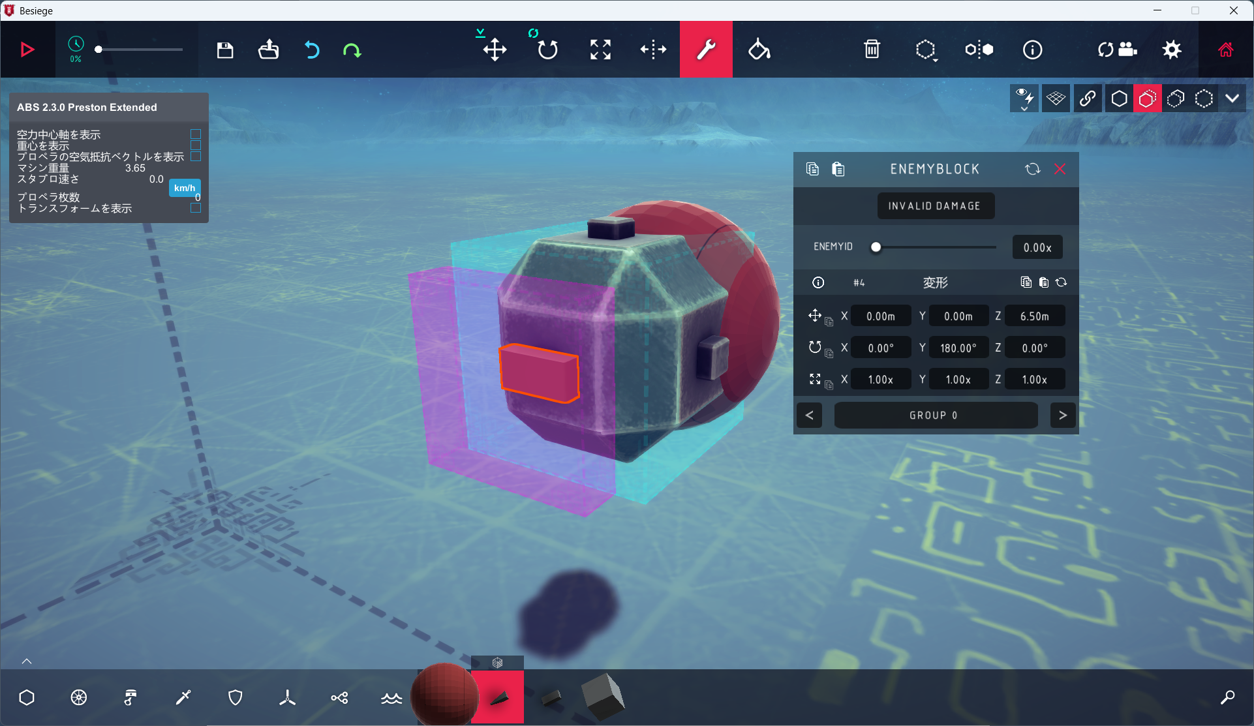Expand the view options chevron top right
Image resolution: width=1254 pixels, height=726 pixels.
click(x=1232, y=98)
